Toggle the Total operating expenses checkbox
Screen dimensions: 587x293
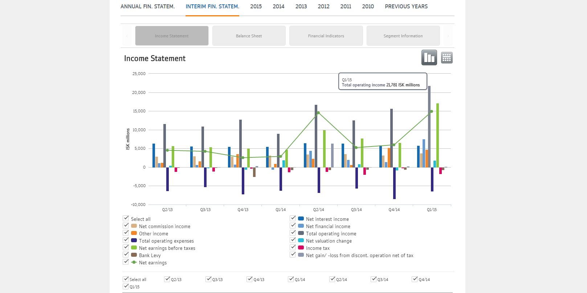point(126,240)
